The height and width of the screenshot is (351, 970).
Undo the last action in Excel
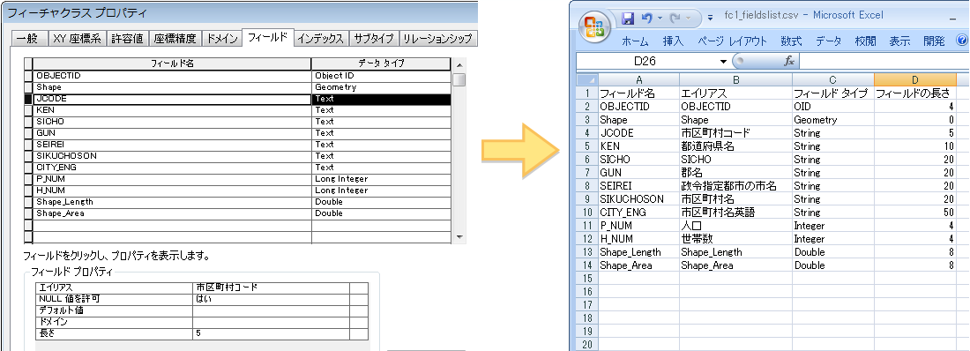coord(646,19)
